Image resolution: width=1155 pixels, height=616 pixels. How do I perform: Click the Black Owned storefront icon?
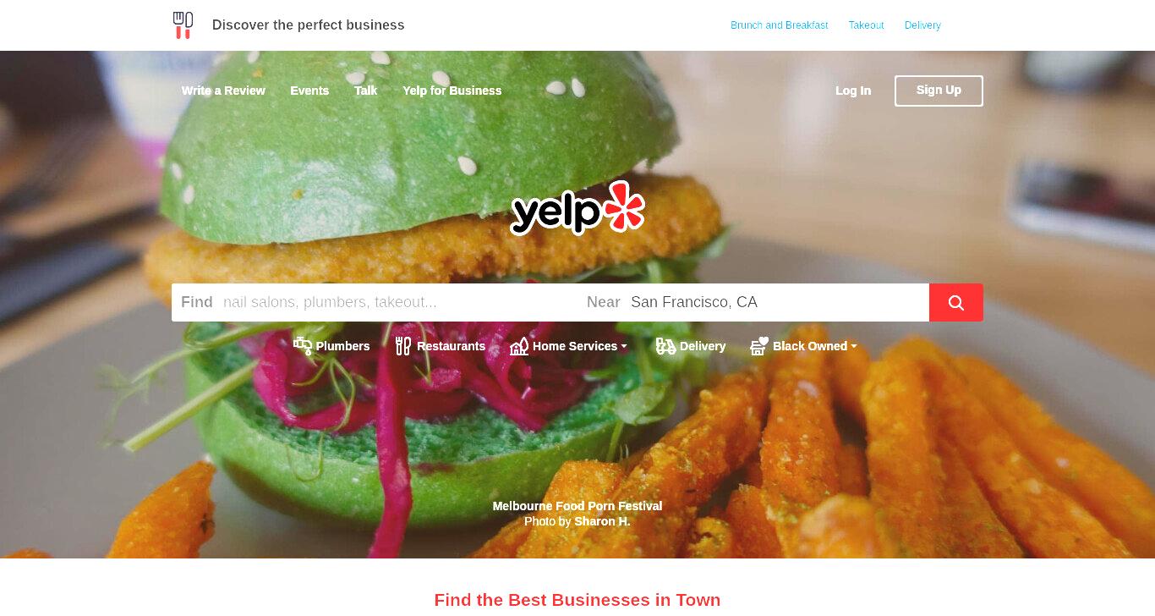pyautogui.click(x=759, y=346)
